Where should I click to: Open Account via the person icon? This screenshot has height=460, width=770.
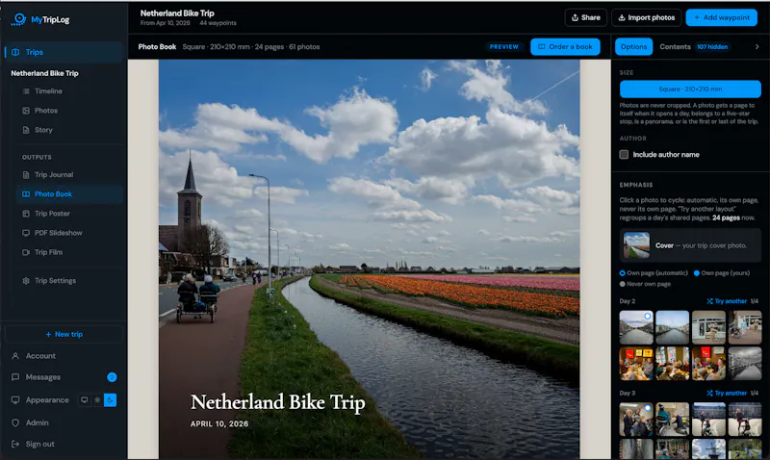(15, 356)
